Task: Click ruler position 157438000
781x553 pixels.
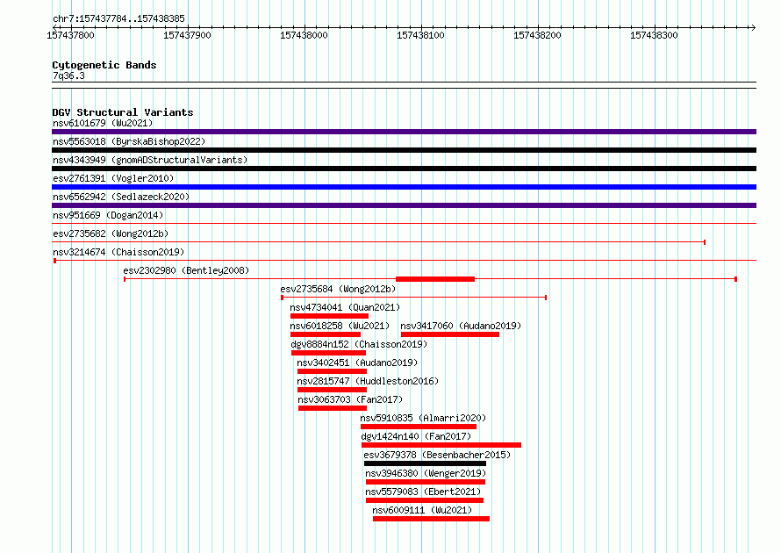Action: click(x=304, y=35)
